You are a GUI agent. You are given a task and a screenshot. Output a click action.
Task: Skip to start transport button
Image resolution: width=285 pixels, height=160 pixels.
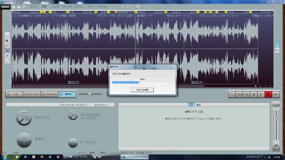tap(239, 94)
